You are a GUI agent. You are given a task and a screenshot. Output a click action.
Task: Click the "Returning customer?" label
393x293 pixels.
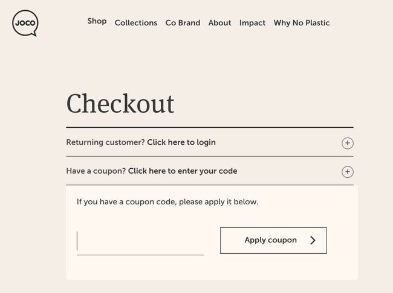[x=105, y=142]
